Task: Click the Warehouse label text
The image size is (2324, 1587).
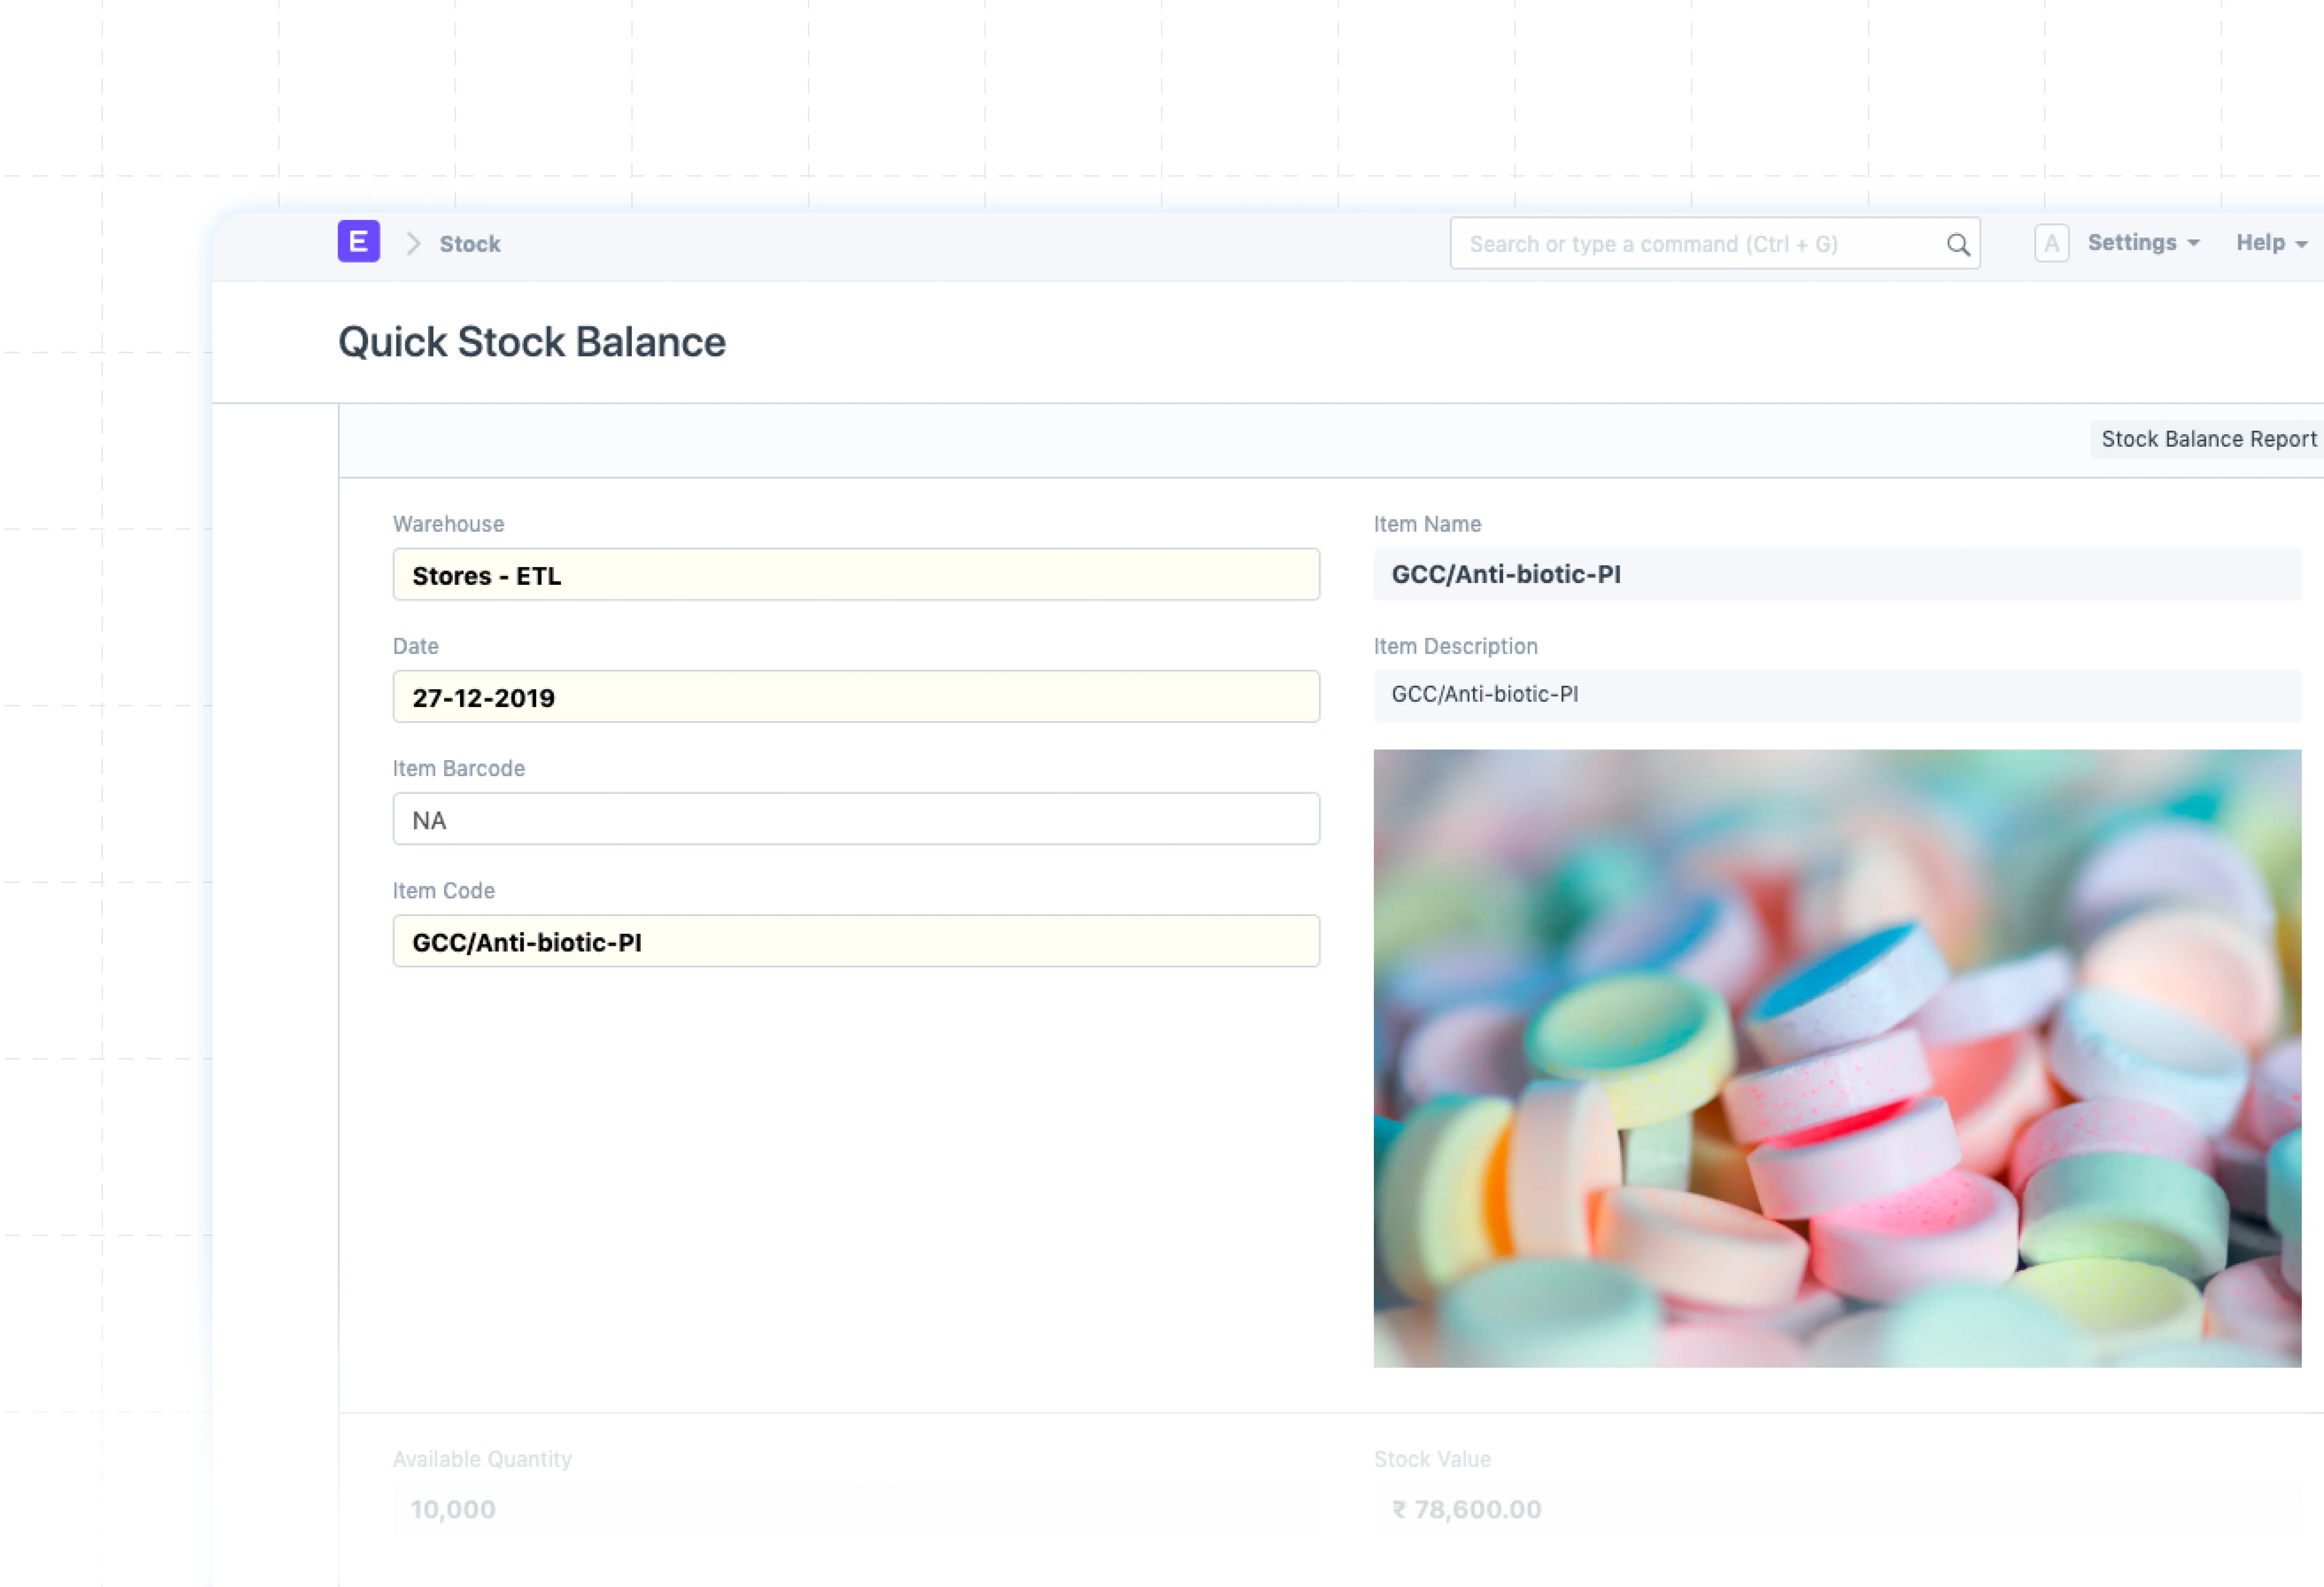Action: coord(448,524)
